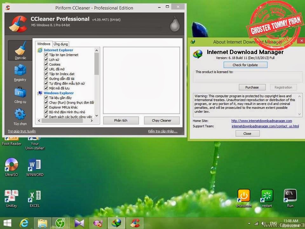
Task: Show hidden system tray icons arrow
Action: click(x=249, y=224)
